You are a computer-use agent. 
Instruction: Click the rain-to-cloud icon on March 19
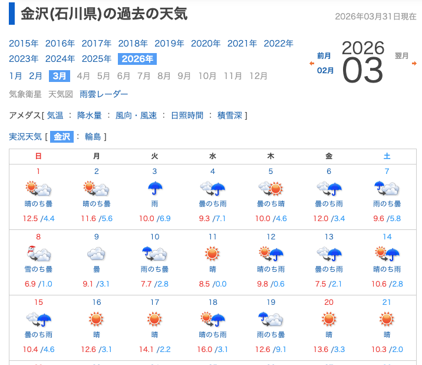pos(270,320)
